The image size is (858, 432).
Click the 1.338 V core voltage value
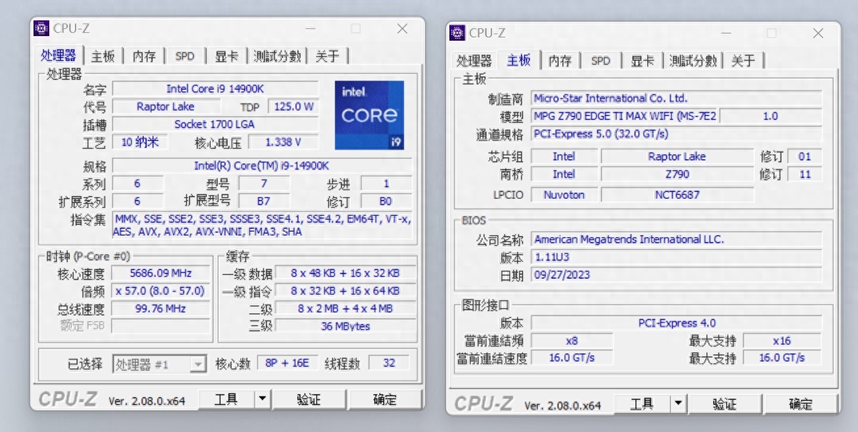(x=283, y=142)
